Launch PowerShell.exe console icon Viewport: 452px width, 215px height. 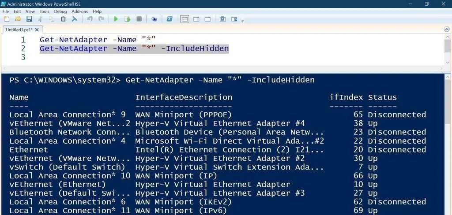click(169, 19)
